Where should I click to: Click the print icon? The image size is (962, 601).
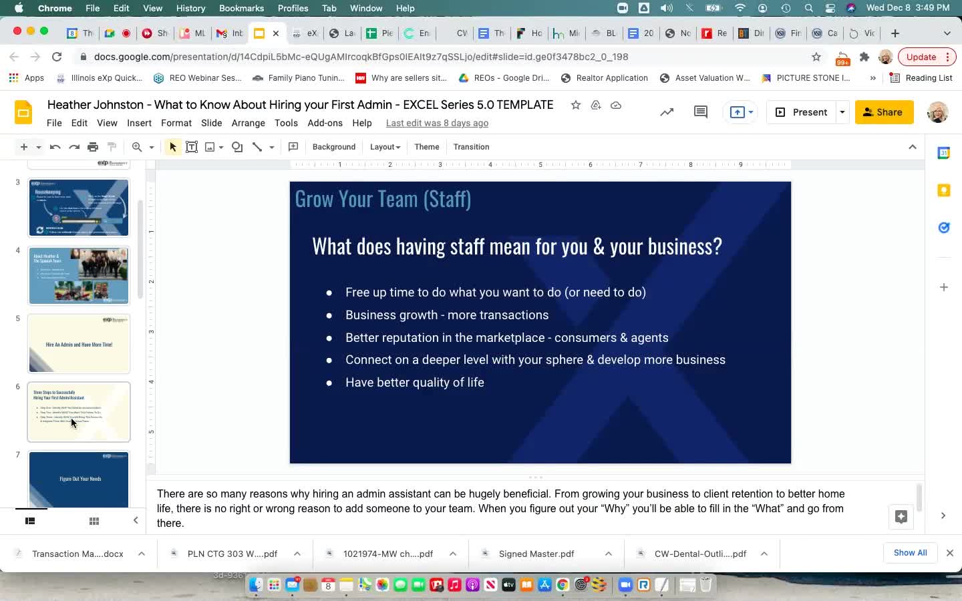[x=93, y=147]
